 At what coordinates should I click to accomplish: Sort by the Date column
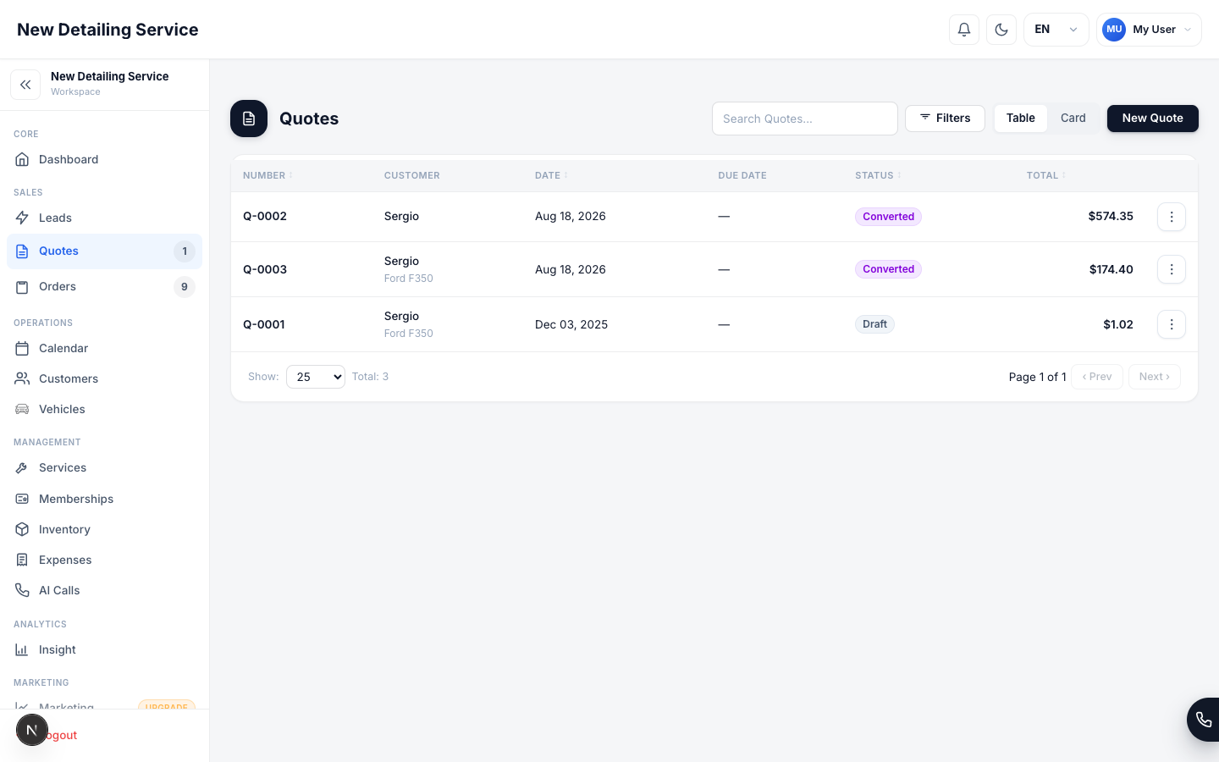coord(551,175)
